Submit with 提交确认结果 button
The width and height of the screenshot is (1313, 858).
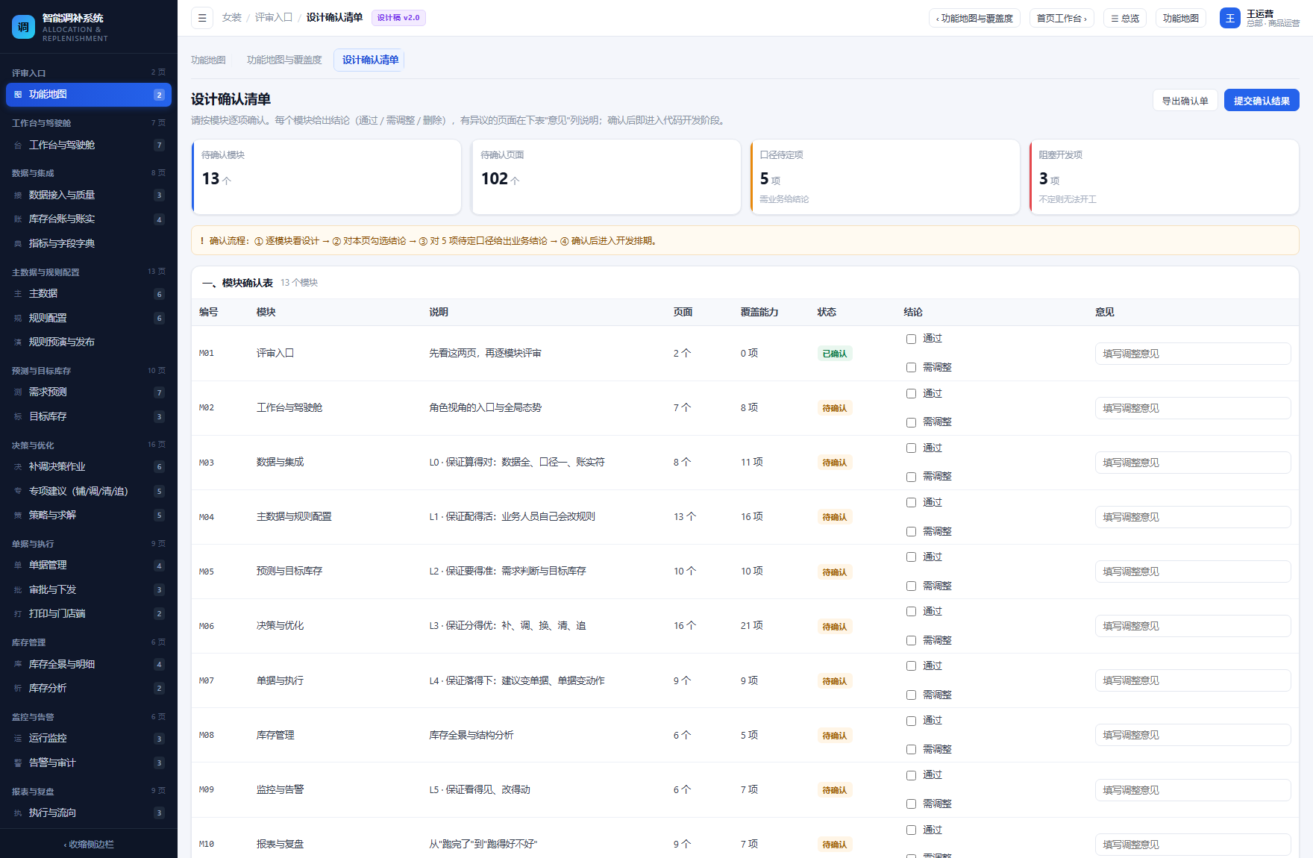(x=1262, y=101)
